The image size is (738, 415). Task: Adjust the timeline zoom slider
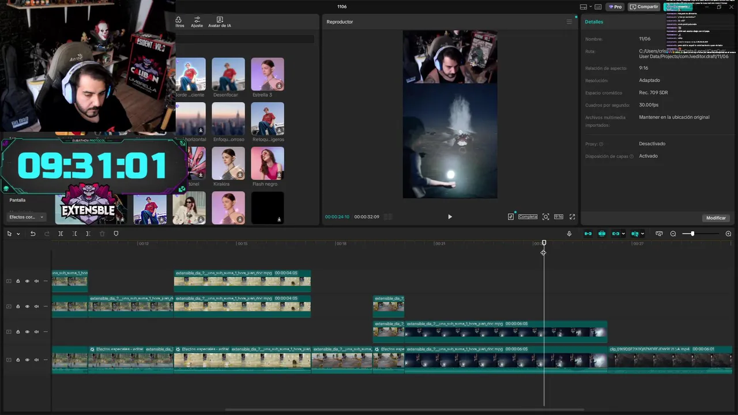[692, 233]
